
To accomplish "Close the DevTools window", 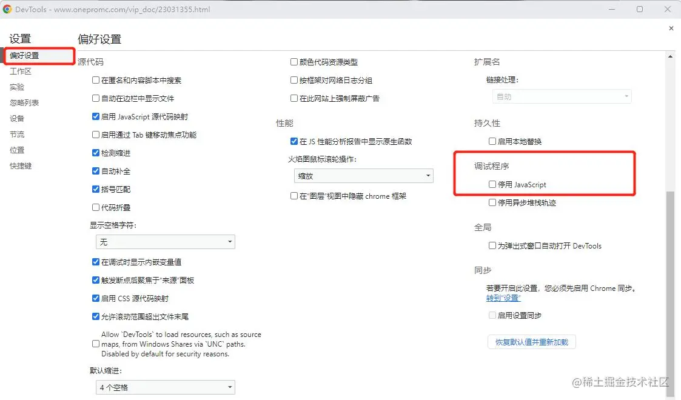I will (668, 9).
